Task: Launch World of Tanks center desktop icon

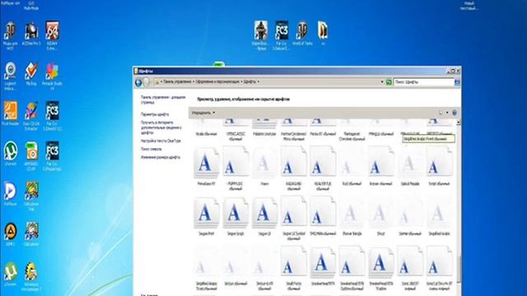Action: pyautogui.click(x=302, y=33)
